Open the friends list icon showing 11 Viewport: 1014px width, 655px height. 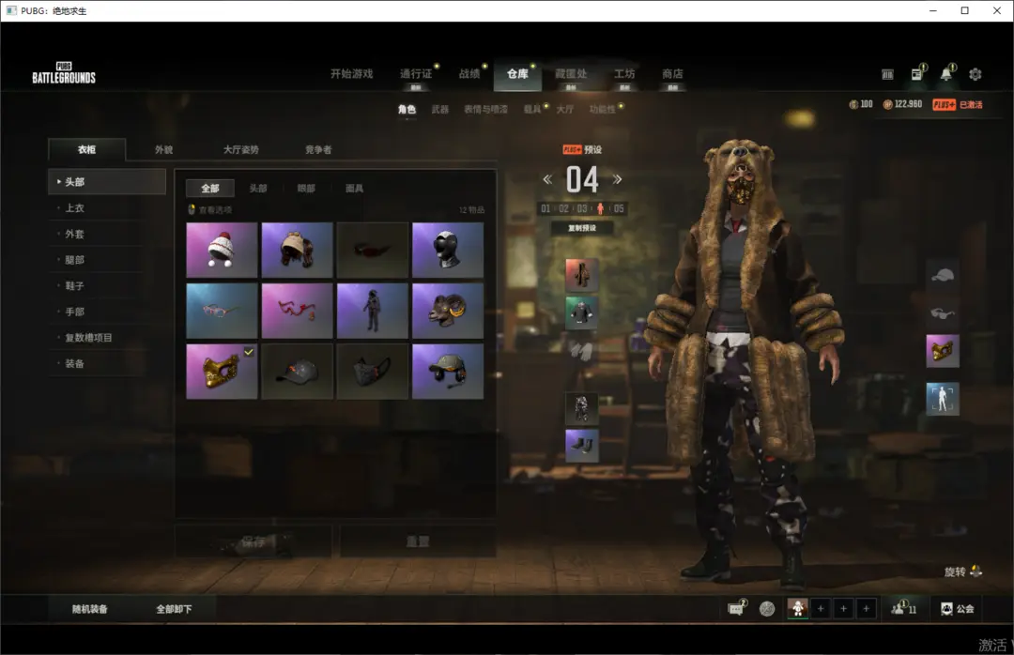903,608
